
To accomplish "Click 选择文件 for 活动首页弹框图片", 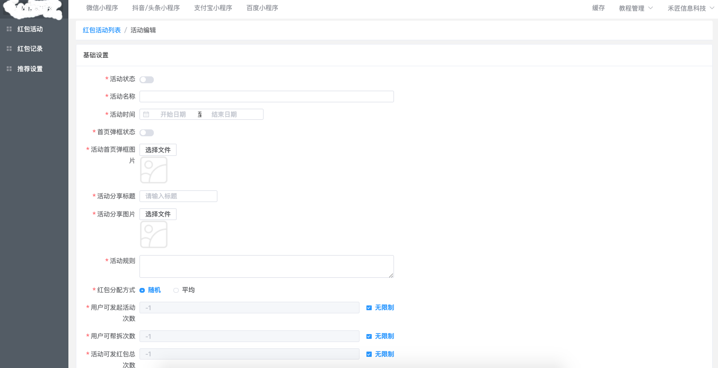I will [x=158, y=150].
